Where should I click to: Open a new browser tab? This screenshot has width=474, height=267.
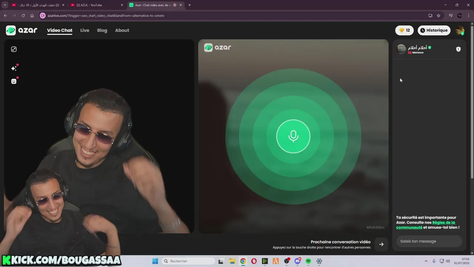click(x=190, y=5)
